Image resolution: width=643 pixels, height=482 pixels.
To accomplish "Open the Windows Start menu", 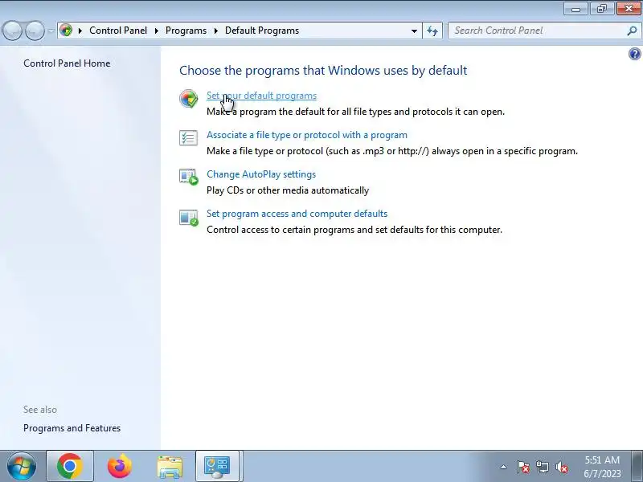I will tap(21, 466).
